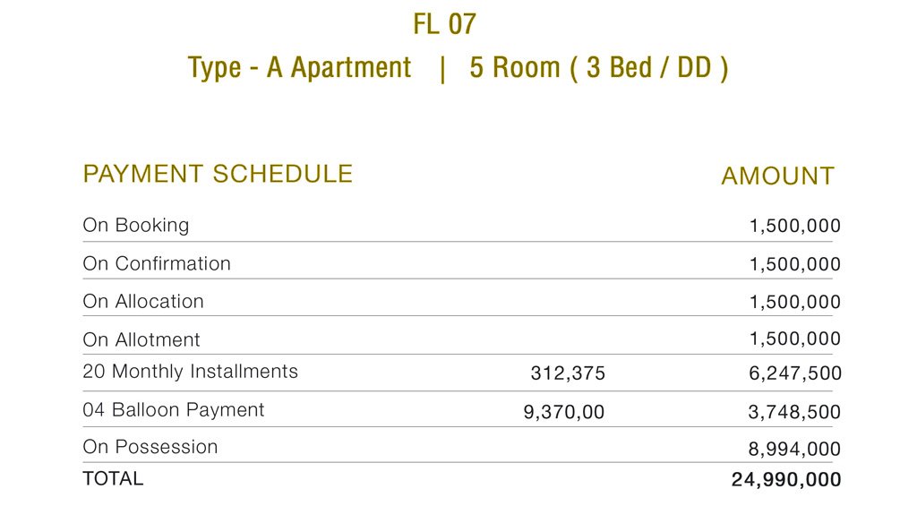Select the 20 Monthly Installments label
Image resolution: width=917 pixels, height=506 pixels.
[190, 372]
